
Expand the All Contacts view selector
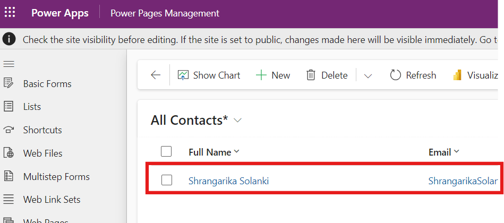click(238, 121)
